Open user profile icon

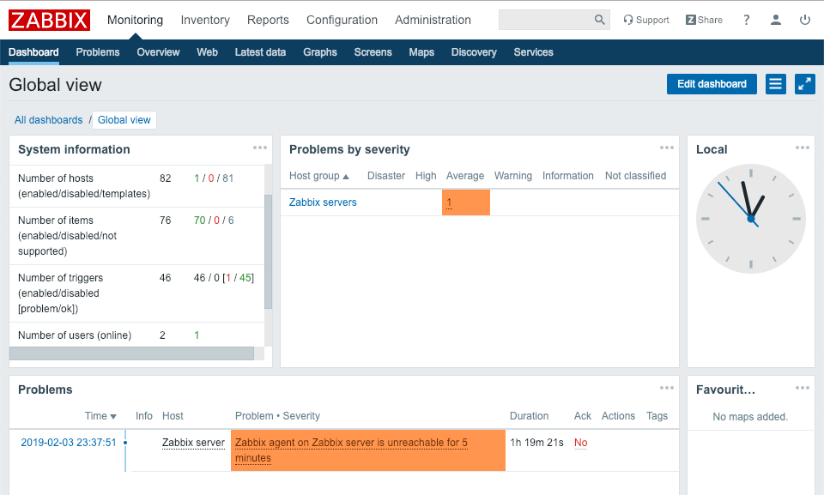pyautogui.click(x=776, y=20)
